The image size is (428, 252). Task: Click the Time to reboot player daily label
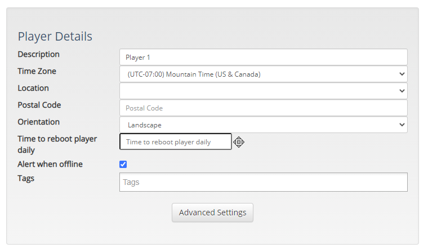(x=57, y=144)
